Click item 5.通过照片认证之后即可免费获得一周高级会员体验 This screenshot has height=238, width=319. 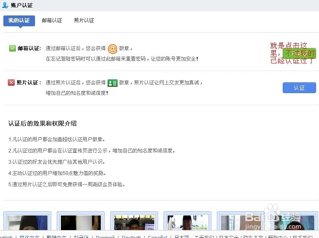[x=67, y=185]
